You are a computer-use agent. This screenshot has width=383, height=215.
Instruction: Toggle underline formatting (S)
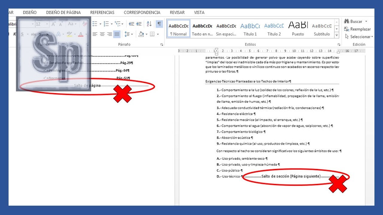22,34
